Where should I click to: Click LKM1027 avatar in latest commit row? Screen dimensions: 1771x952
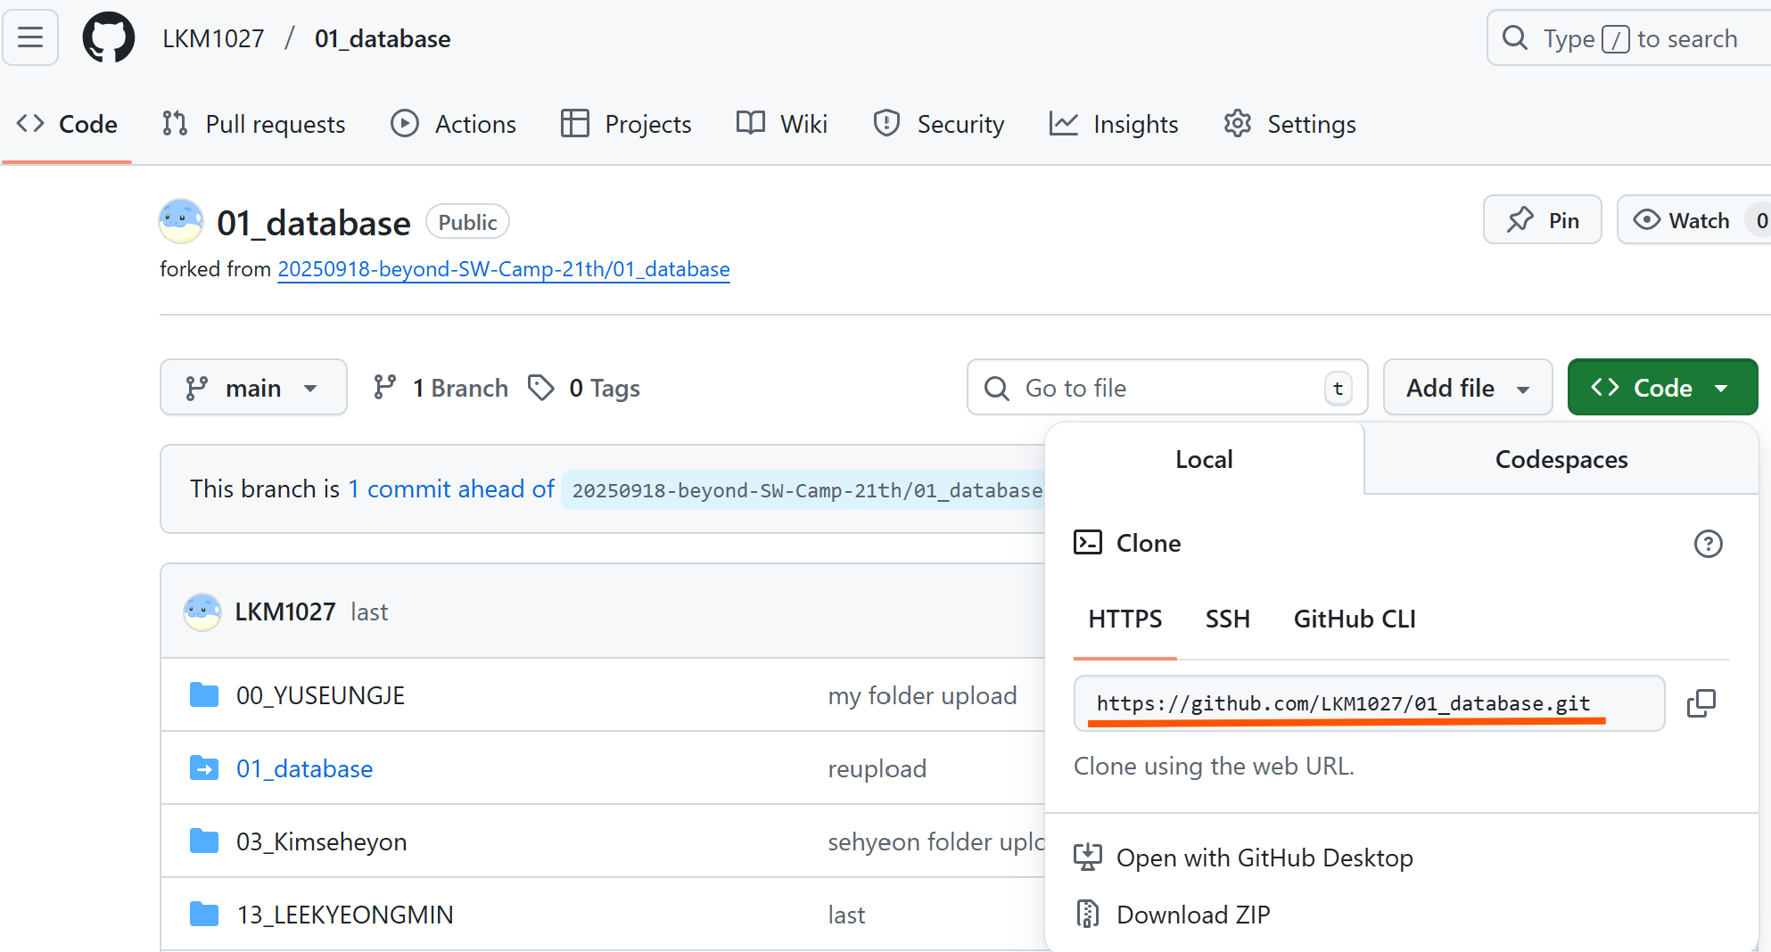tap(202, 612)
